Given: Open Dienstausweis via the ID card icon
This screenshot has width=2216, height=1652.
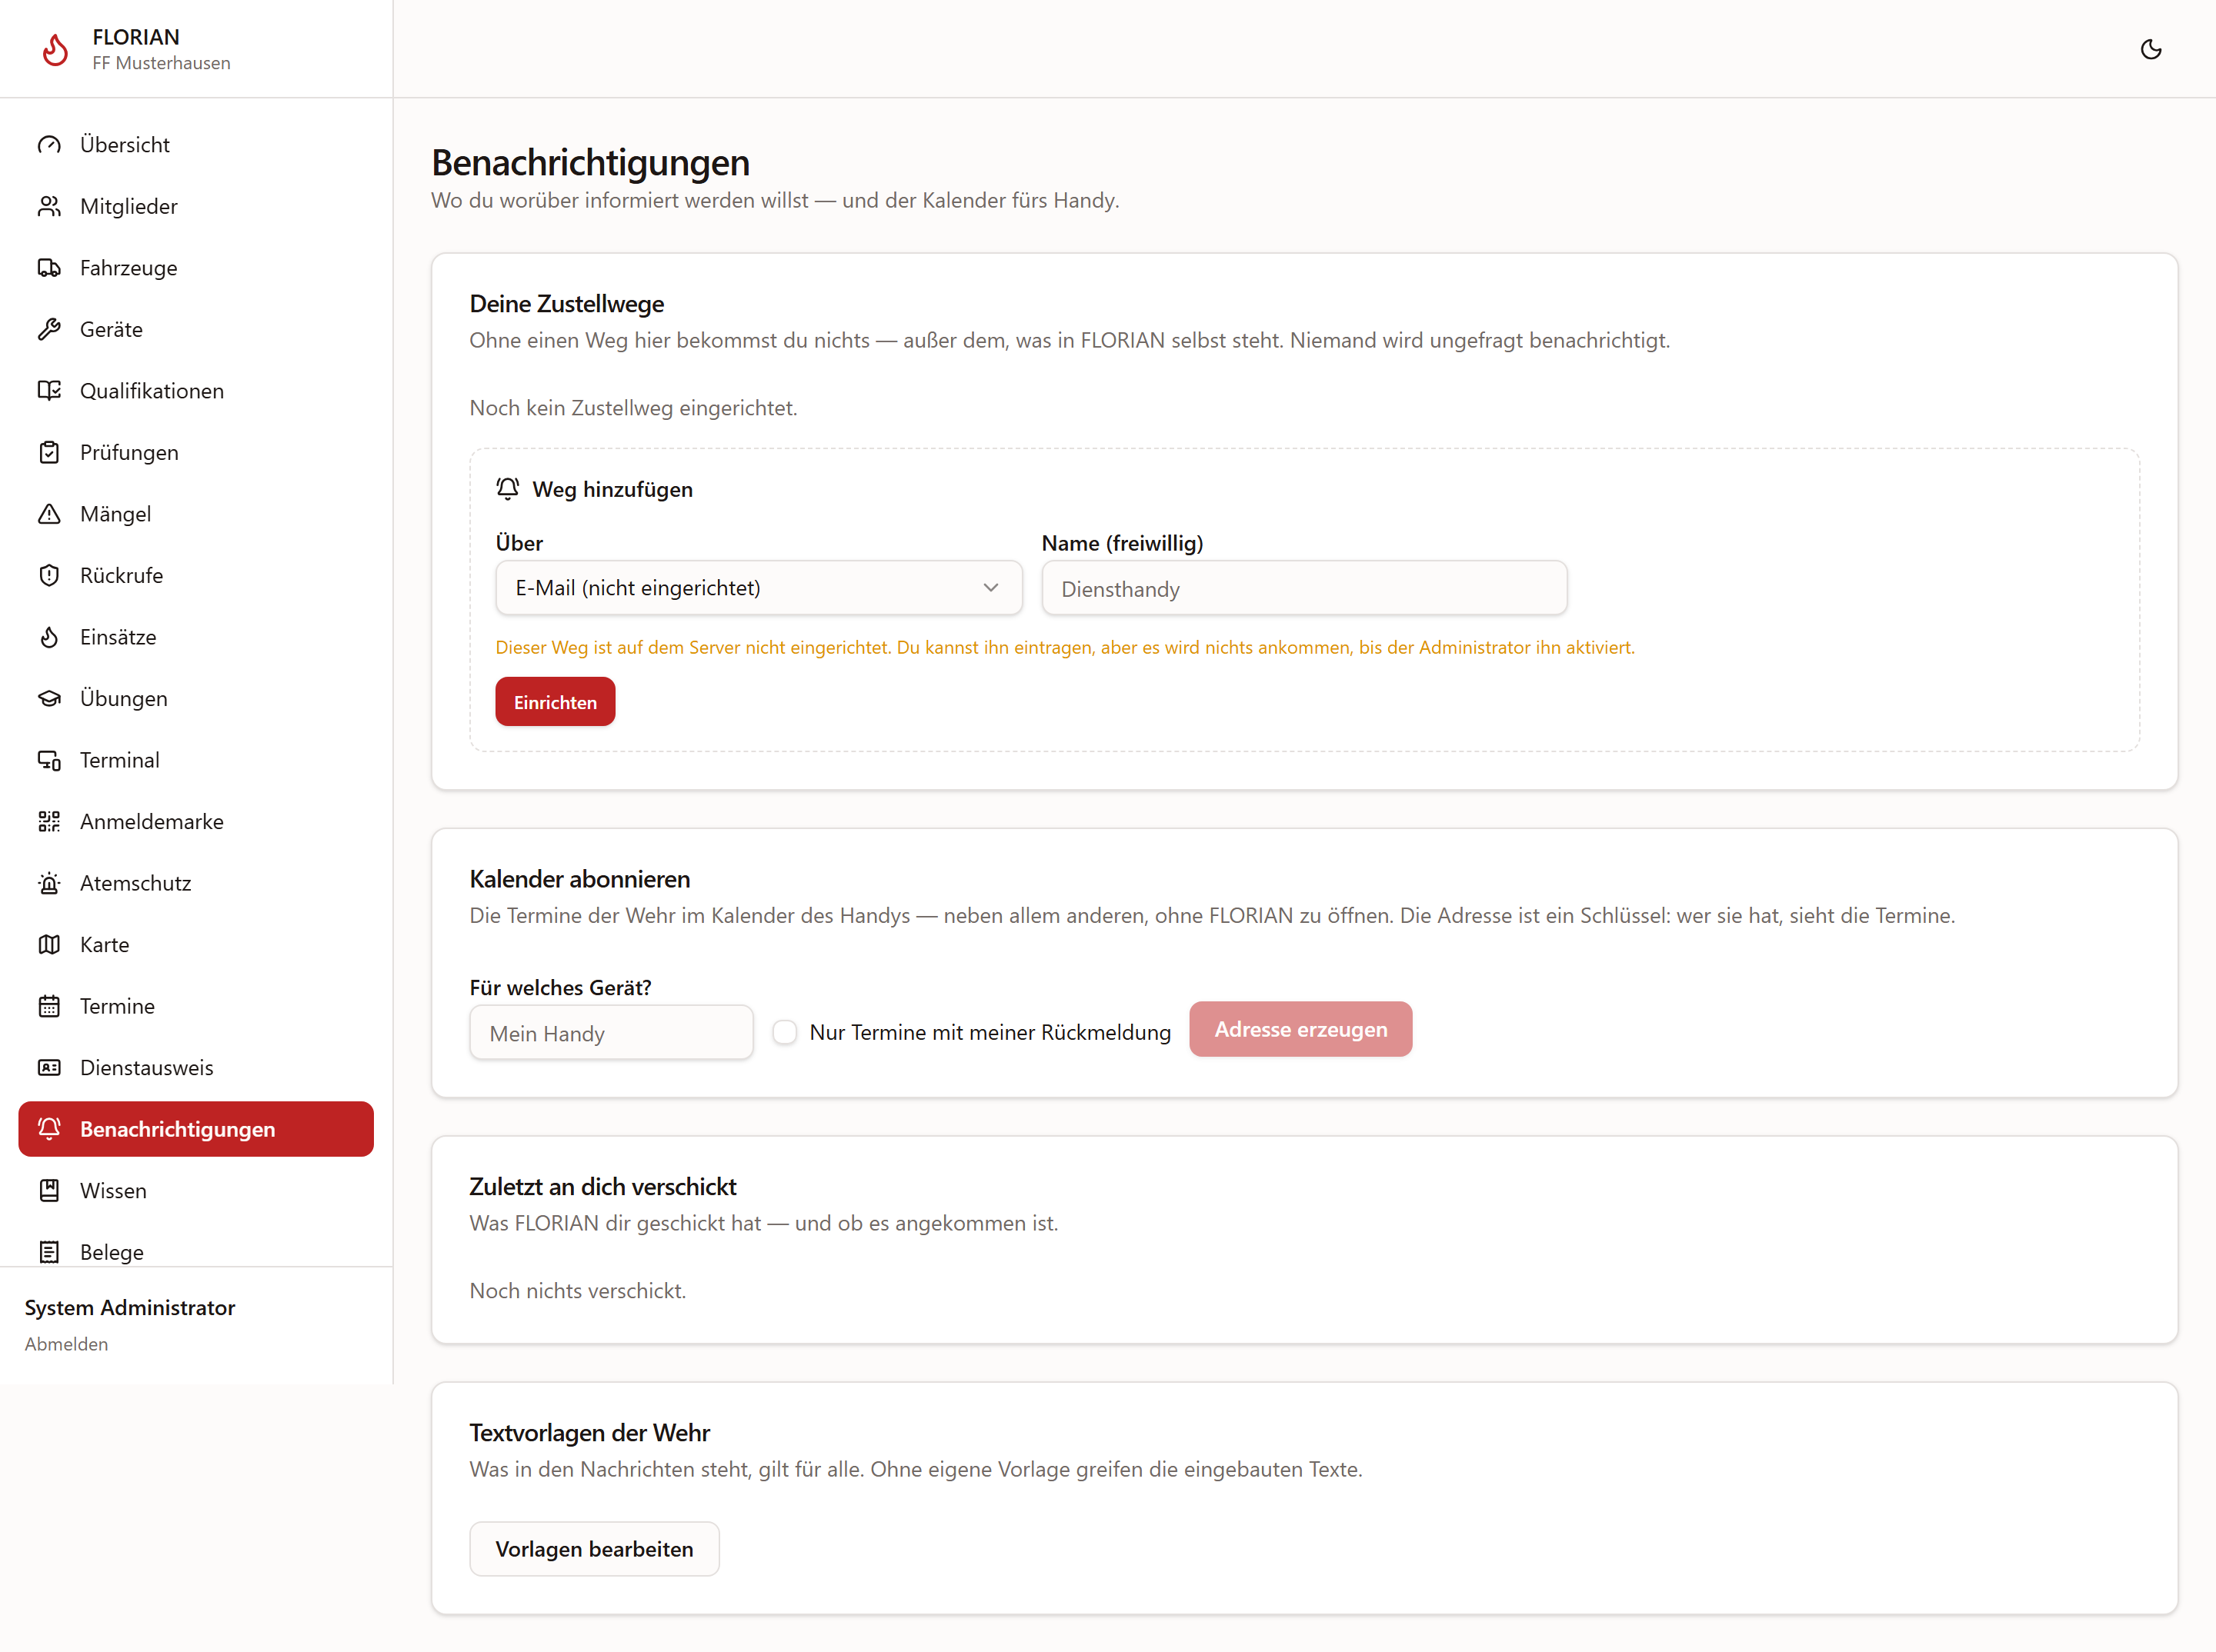Looking at the screenshot, I should pyautogui.click(x=49, y=1067).
